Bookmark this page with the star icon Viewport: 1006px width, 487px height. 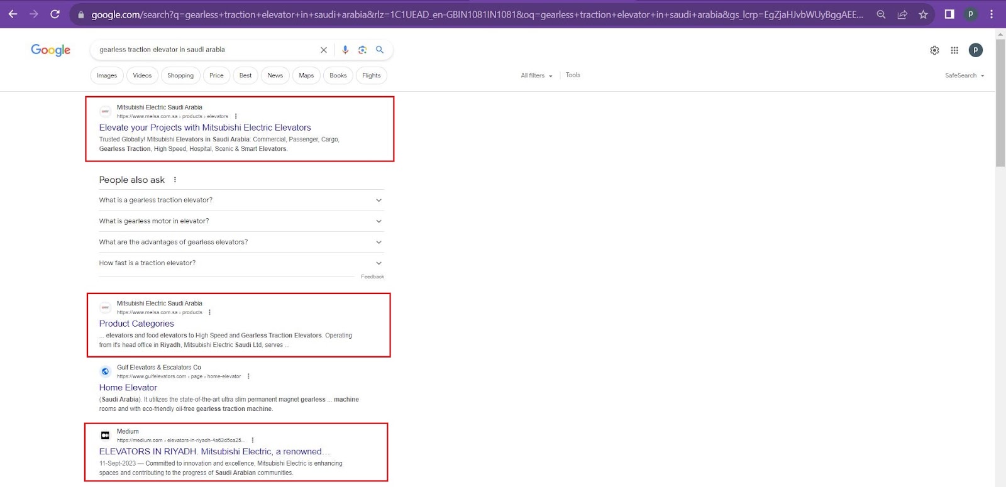coord(923,14)
